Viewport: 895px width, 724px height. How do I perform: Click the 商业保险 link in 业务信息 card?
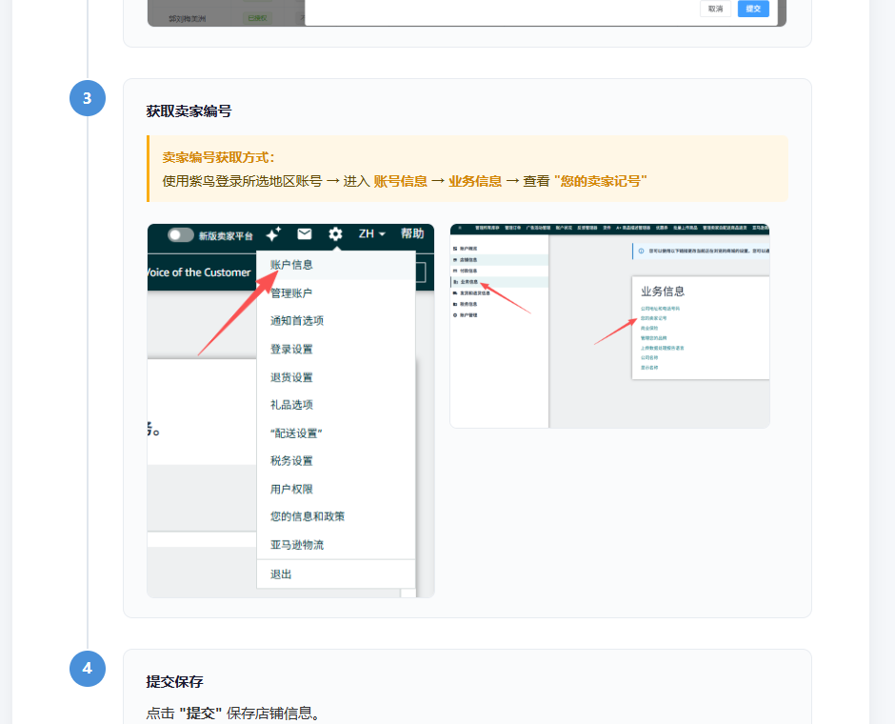[x=649, y=329]
